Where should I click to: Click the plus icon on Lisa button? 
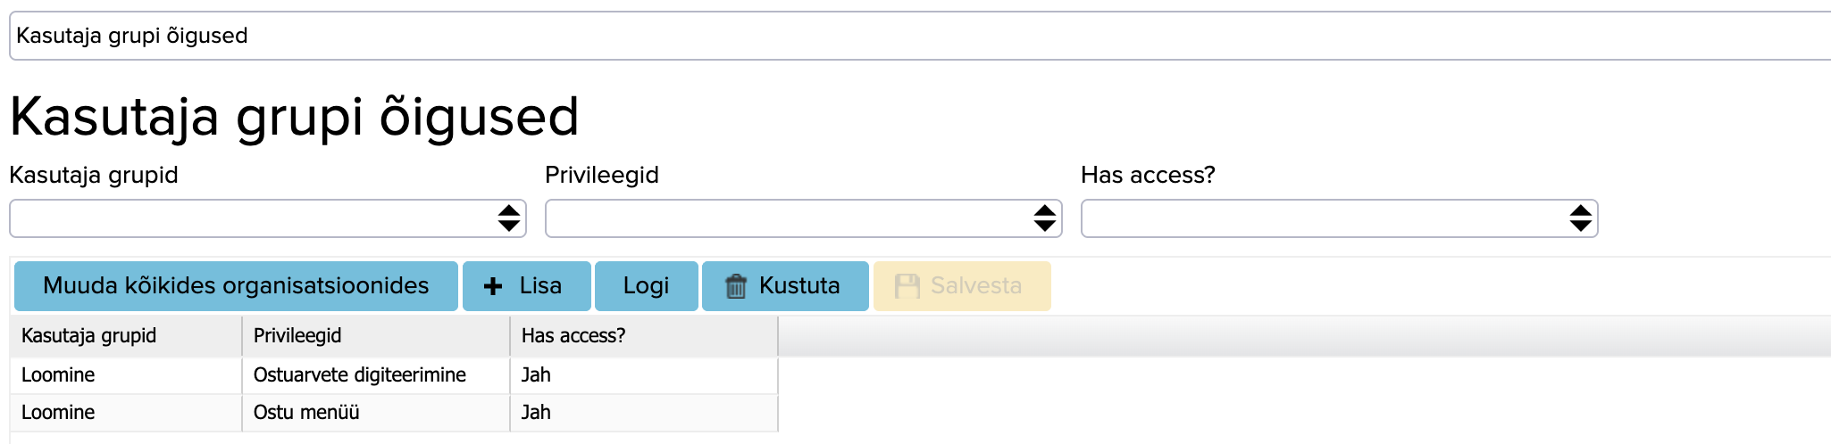point(493,286)
